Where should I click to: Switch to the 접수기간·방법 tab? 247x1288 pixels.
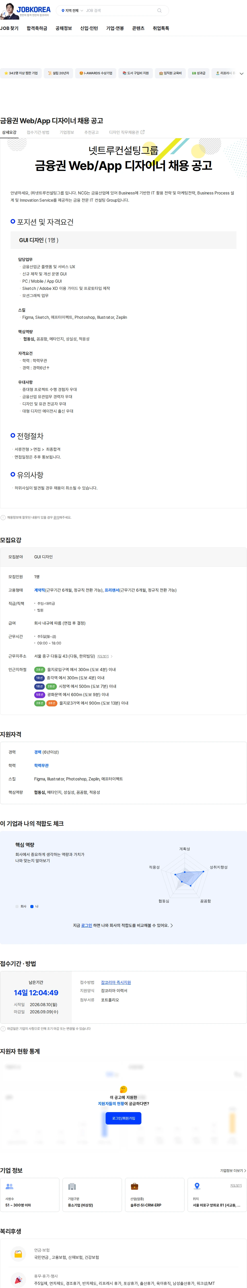click(x=38, y=133)
